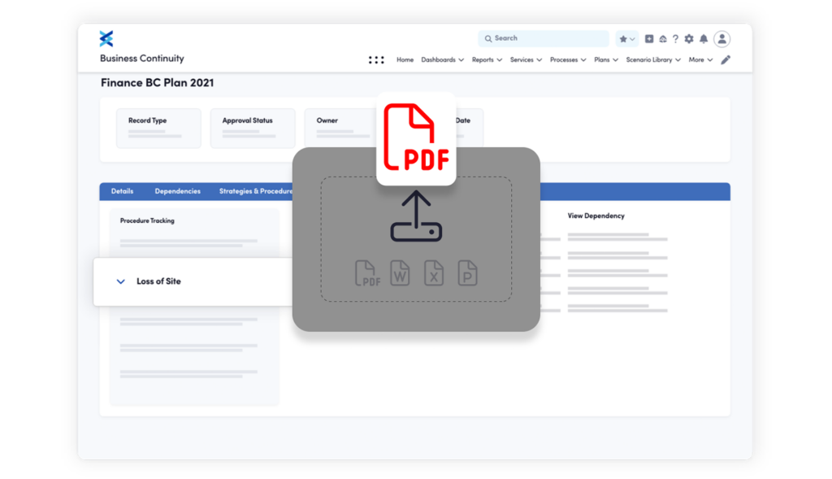Screen dimensions: 832x479
Task: Click the pencil edit navigation icon
Action: [726, 59]
